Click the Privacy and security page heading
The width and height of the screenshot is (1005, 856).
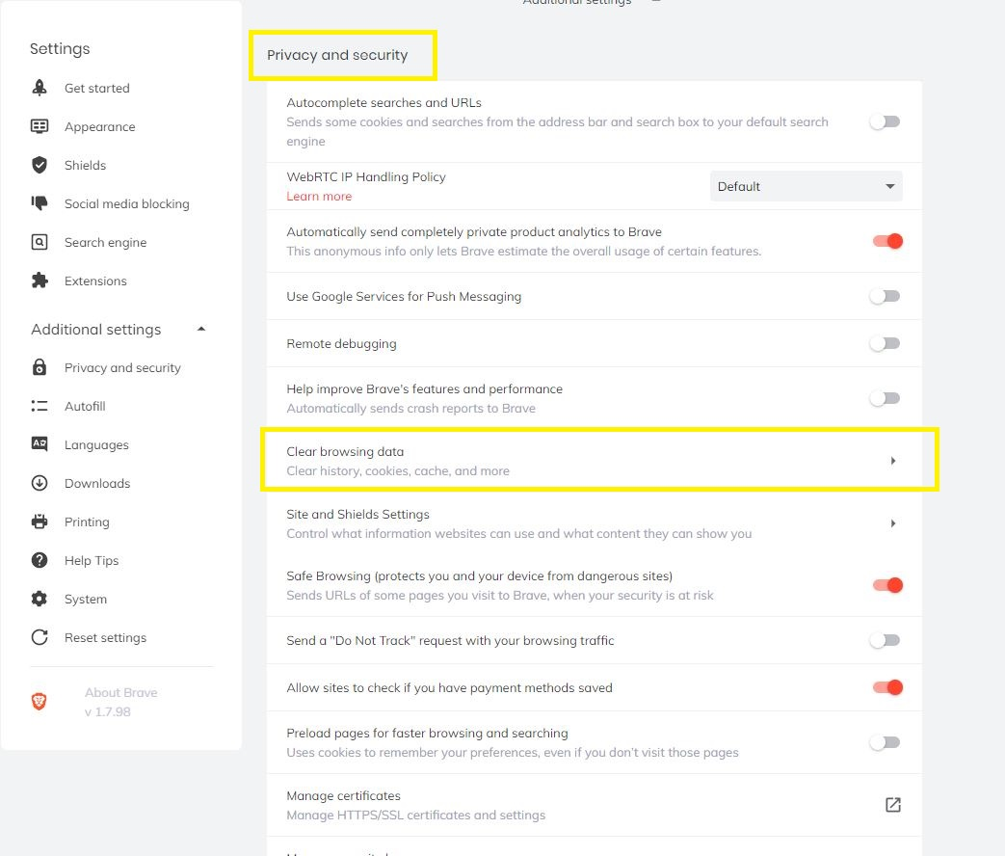pos(337,55)
